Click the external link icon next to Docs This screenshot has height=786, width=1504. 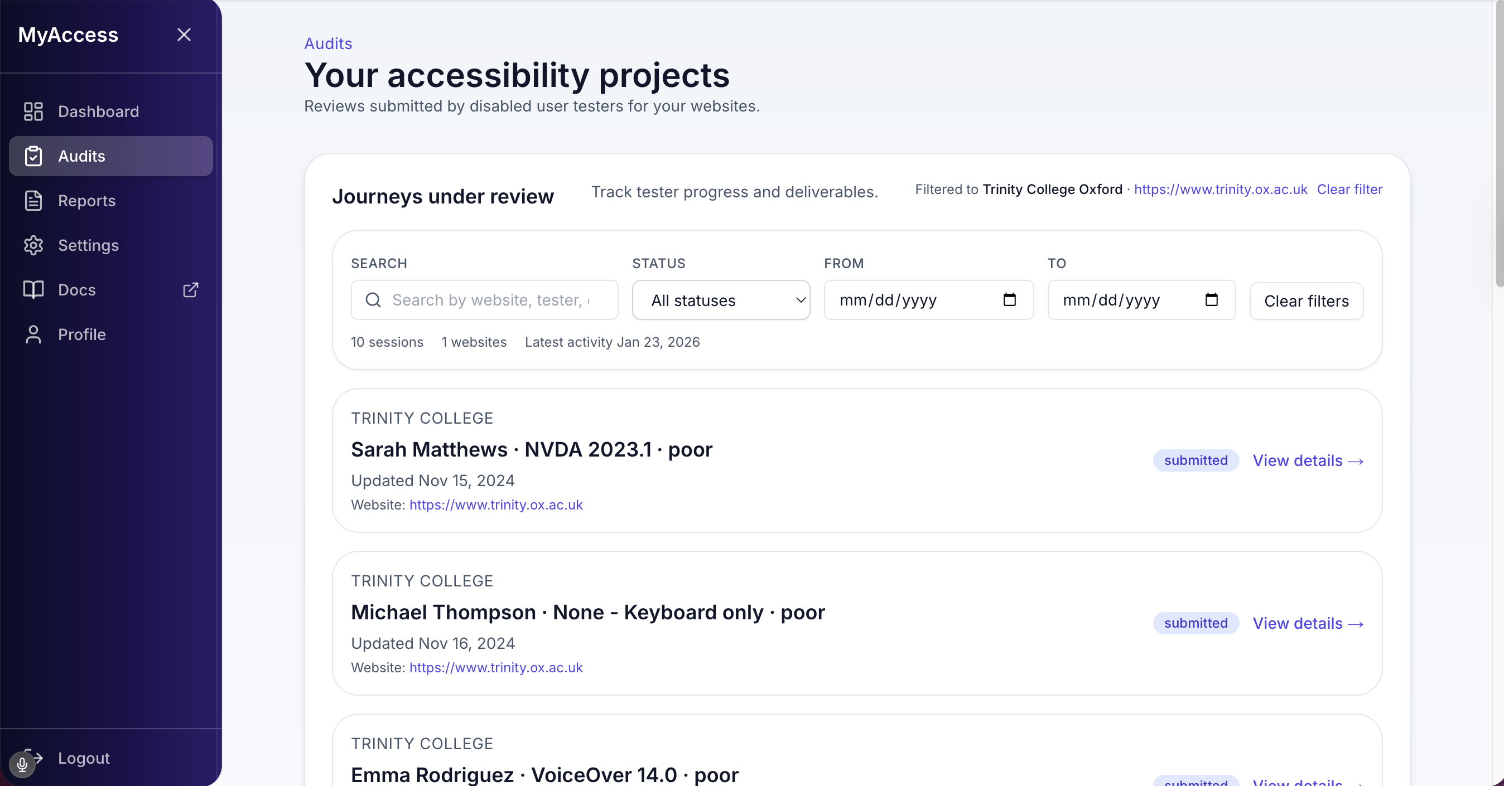[190, 289]
